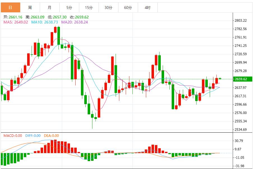Click the MA5 indicator label
This screenshot has width=254, height=169.
point(16,22)
